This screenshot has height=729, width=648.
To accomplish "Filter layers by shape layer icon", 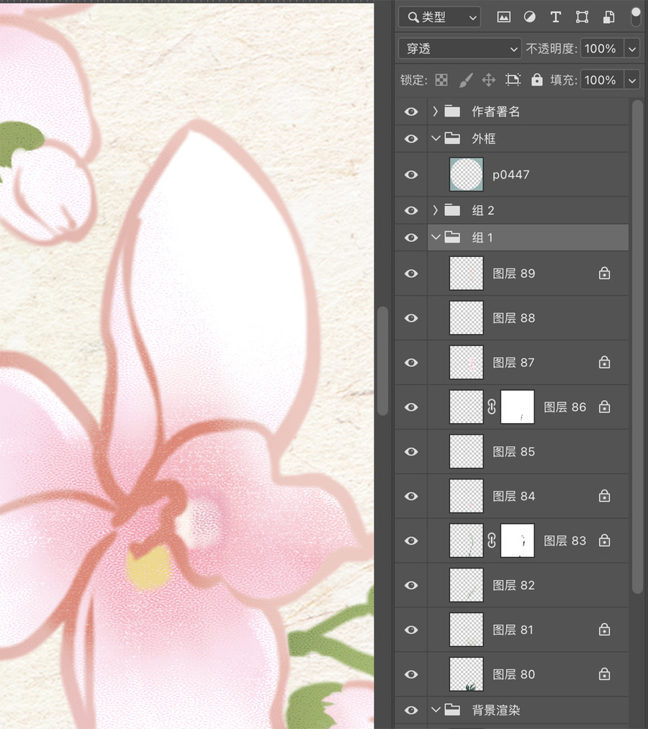I will pos(582,17).
